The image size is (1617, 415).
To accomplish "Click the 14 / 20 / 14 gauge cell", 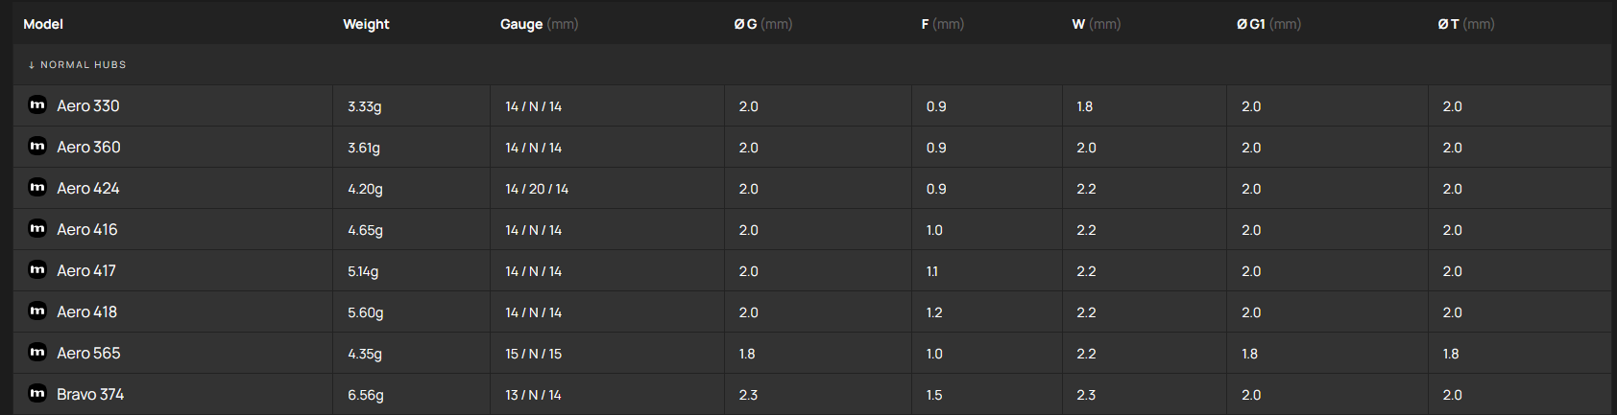I will click(x=537, y=189).
